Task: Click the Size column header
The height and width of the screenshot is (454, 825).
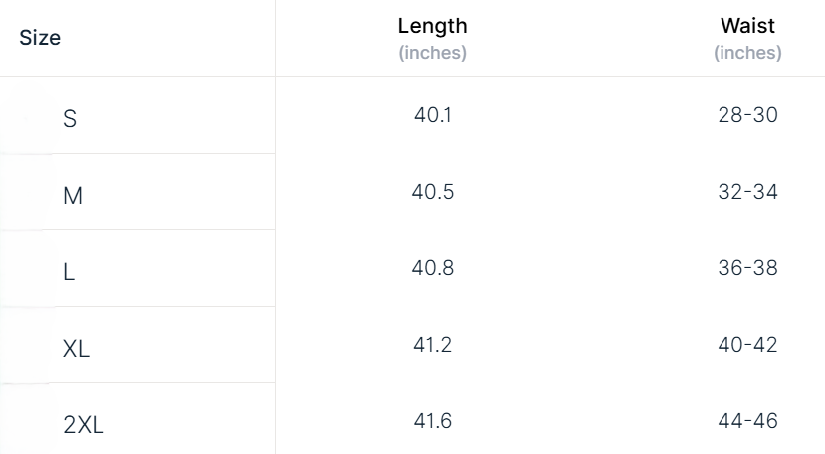Action: coord(40,38)
